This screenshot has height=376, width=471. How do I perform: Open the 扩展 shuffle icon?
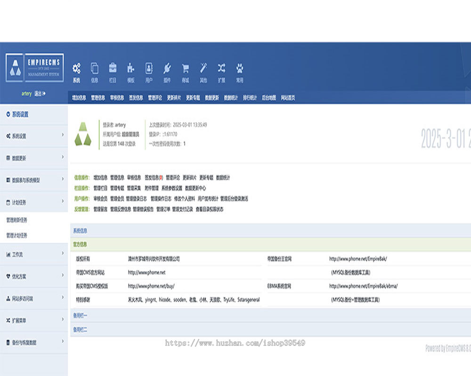(x=221, y=68)
